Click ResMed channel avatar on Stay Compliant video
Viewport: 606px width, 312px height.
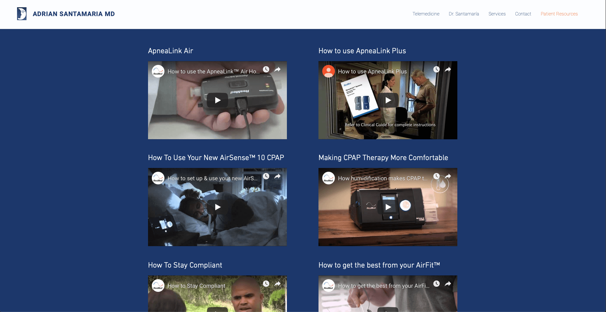(158, 286)
